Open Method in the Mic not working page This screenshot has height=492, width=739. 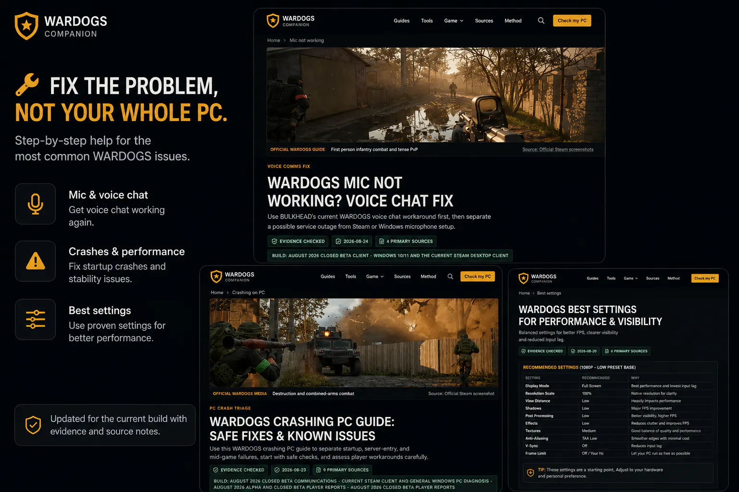pos(513,21)
